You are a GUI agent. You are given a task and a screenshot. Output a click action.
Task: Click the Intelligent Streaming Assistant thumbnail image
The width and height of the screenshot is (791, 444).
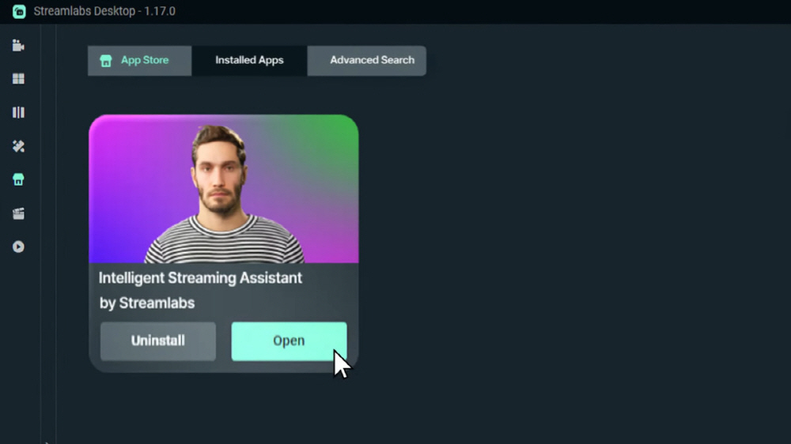[223, 189]
